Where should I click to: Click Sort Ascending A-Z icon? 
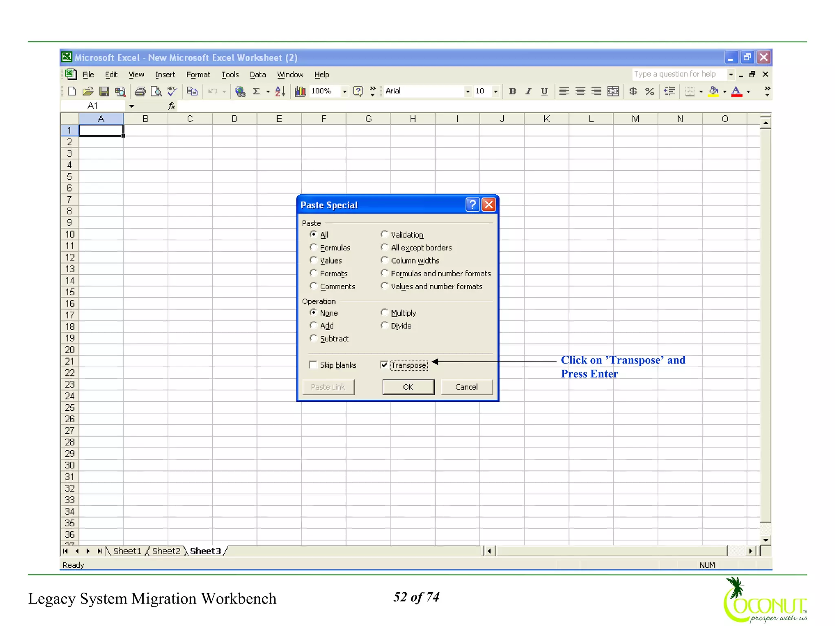(x=280, y=91)
